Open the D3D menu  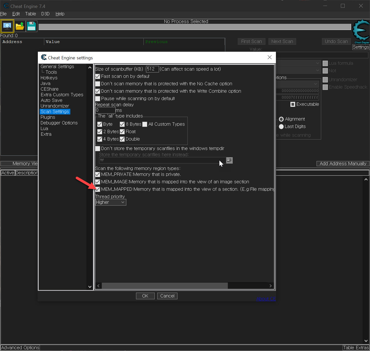pyautogui.click(x=45, y=14)
